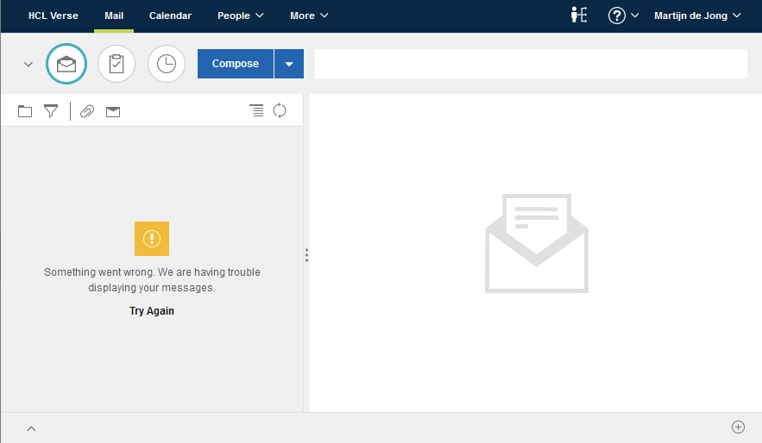Click the add plus icon at bottom right
This screenshot has width=762, height=443.
click(738, 427)
